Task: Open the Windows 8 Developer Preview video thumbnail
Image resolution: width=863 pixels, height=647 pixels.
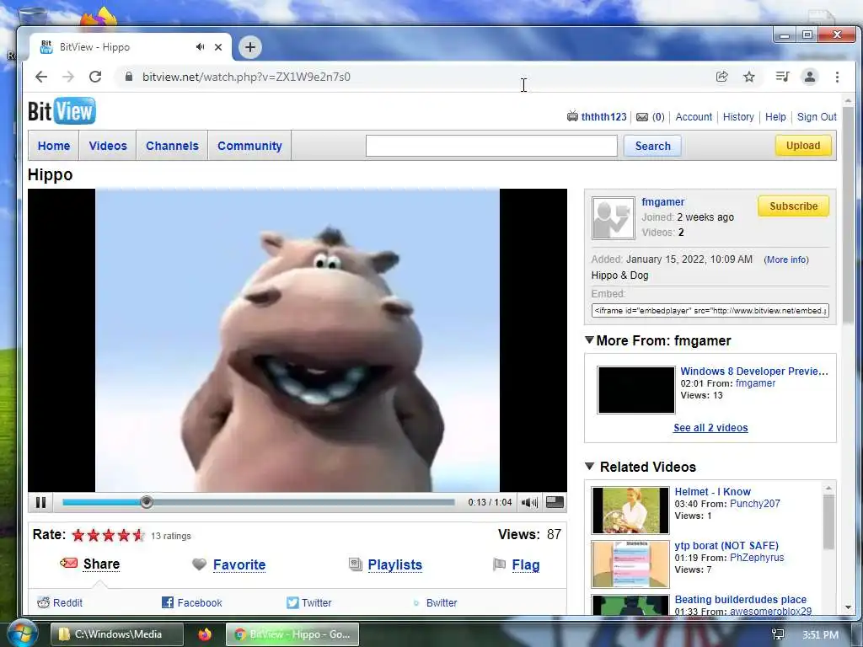Action: click(636, 389)
